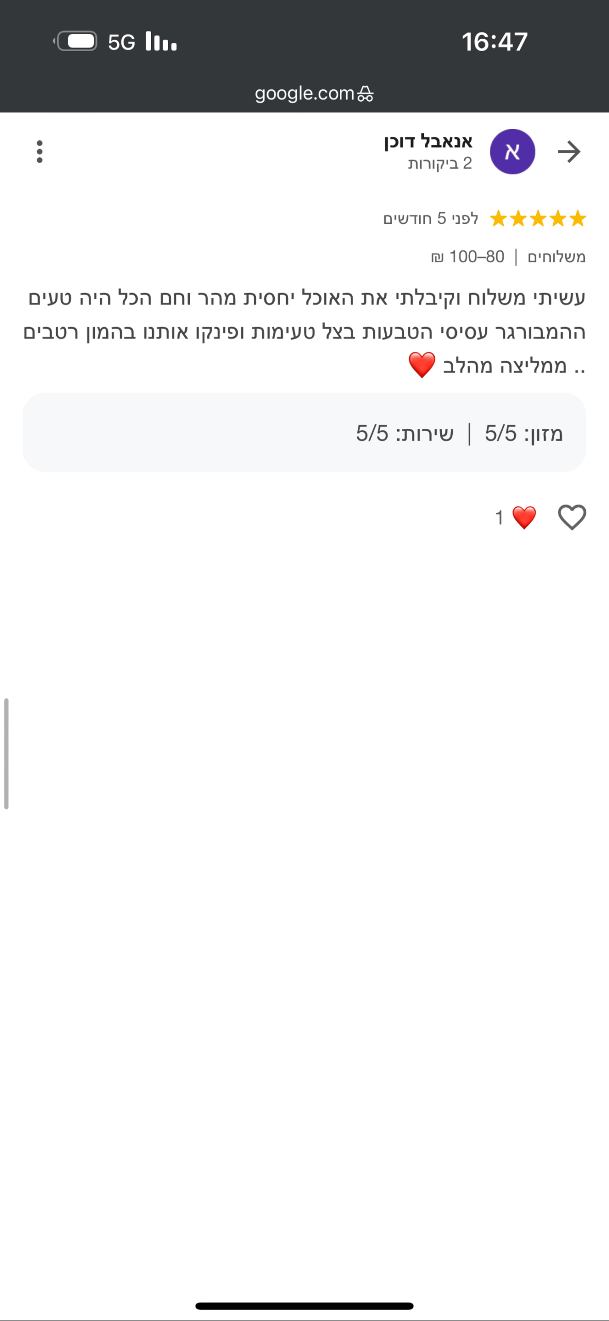This screenshot has height=1321, width=609.
Task: Tap the cellular signal bars indicator
Action: pos(161,41)
